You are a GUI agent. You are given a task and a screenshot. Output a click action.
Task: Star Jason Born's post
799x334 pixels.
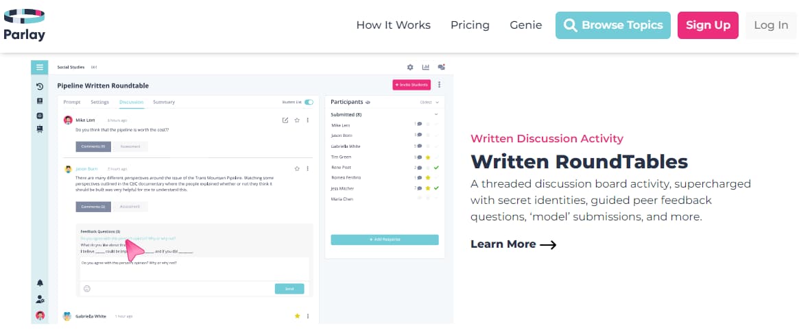click(297, 168)
